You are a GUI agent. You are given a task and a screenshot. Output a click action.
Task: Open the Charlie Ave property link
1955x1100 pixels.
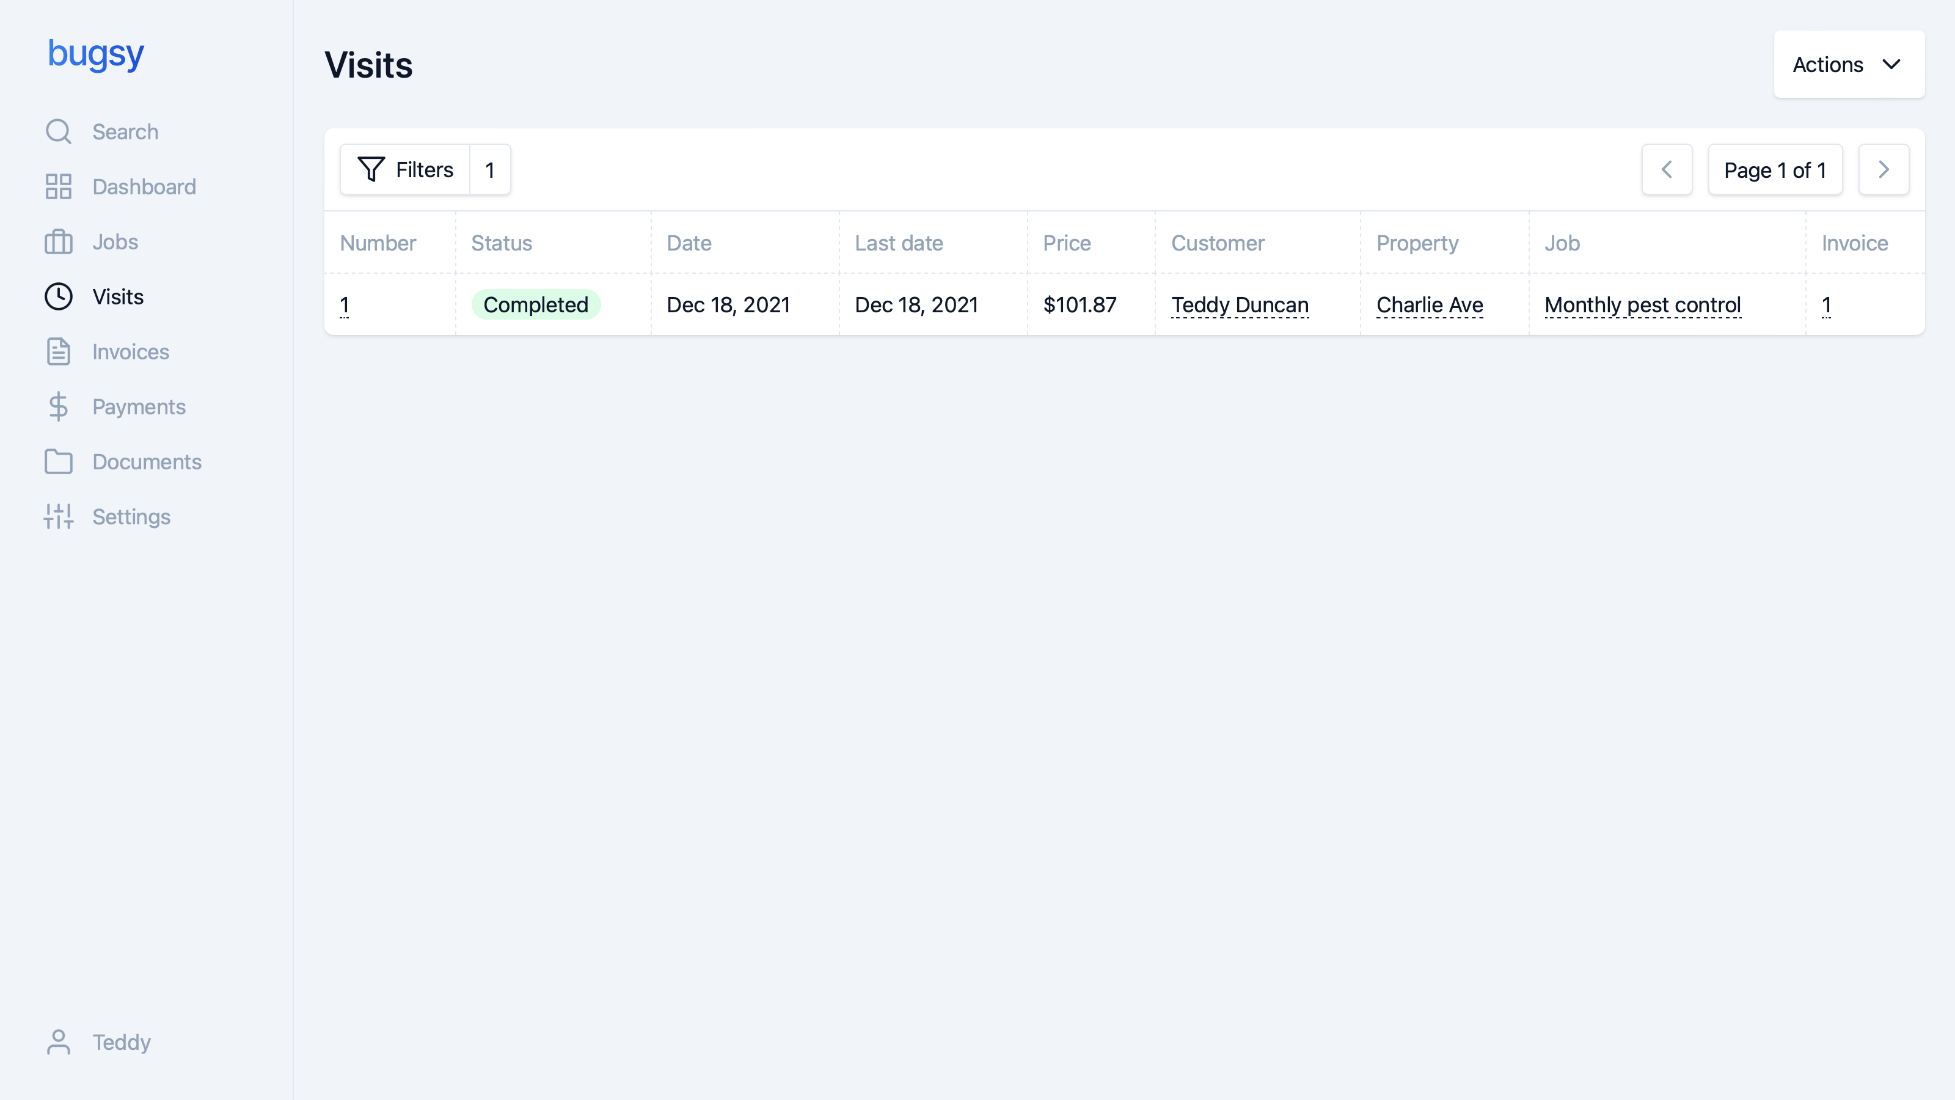[x=1429, y=305]
